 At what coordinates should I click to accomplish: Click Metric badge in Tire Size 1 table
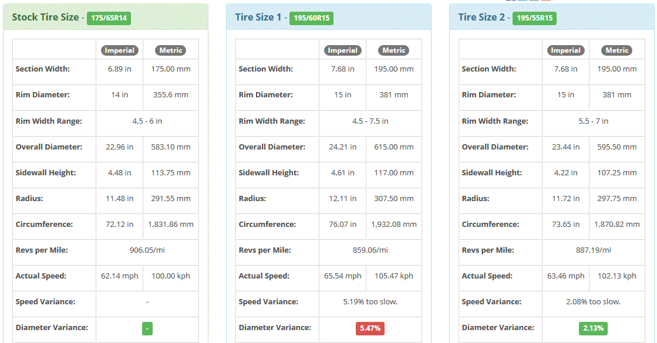click(394, 50)
